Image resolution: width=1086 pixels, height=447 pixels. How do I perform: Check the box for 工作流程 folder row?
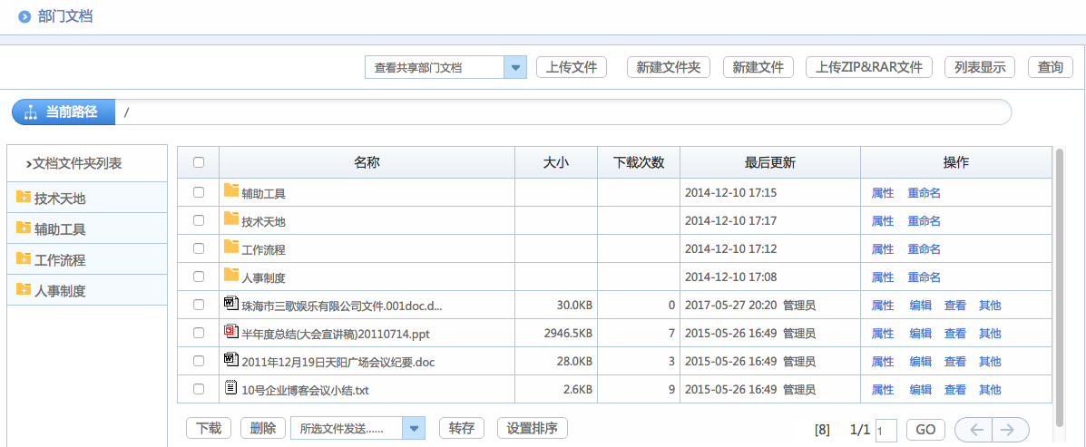pyautogui.click(x=199, y=248)
